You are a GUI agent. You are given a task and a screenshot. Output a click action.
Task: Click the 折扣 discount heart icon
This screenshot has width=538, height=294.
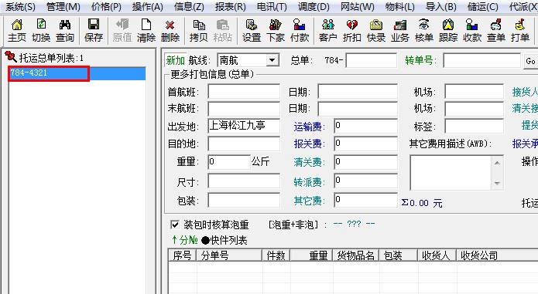(352, 30)
